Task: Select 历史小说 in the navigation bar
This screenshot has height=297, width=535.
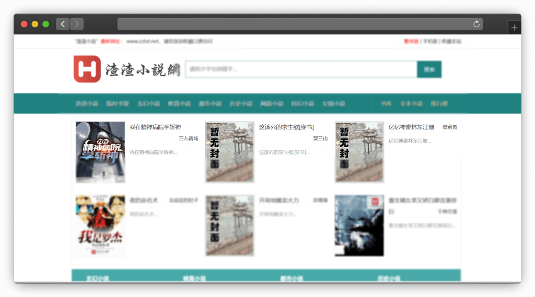Action: pyautogui.click(x=241, y=104)
